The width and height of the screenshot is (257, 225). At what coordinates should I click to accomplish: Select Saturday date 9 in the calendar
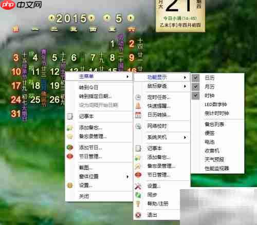coord(132,58)
